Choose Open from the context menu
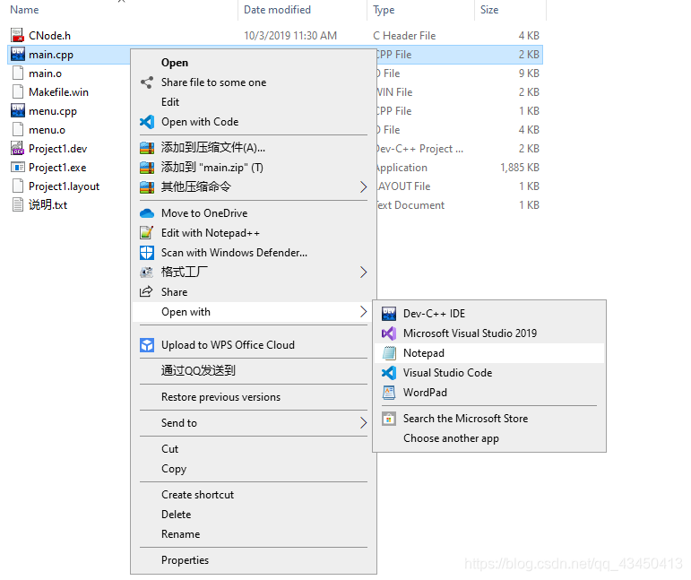The height and width of the screenshot is (580, 691). 254,63
